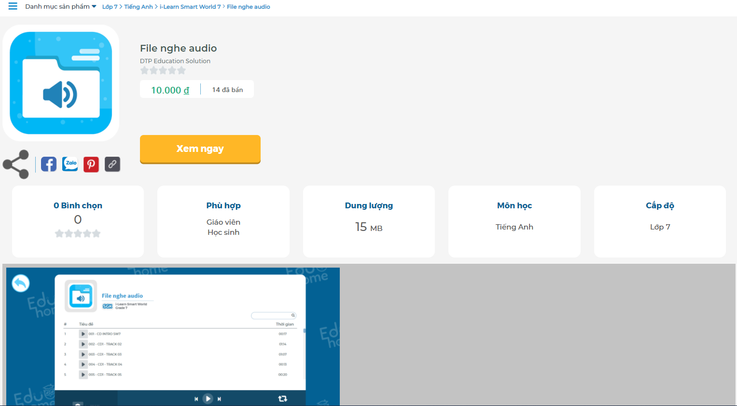Open i-Learn Smart World 7 breadcrumb

190,7
